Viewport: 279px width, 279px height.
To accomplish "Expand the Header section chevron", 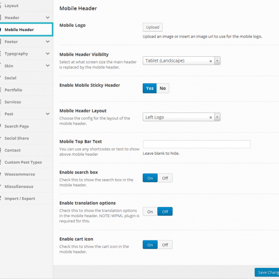I will coord(48,18).
